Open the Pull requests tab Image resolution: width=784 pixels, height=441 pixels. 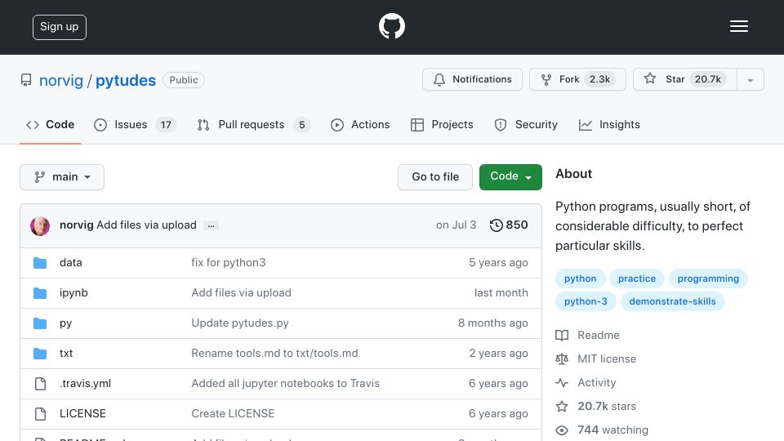pos(253,124)
